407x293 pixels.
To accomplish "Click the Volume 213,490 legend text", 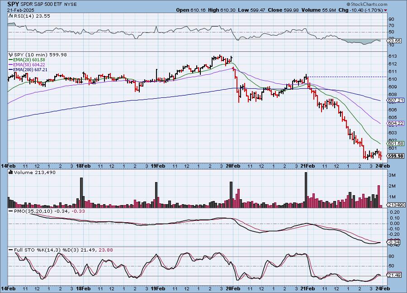I will click(34, 172).
